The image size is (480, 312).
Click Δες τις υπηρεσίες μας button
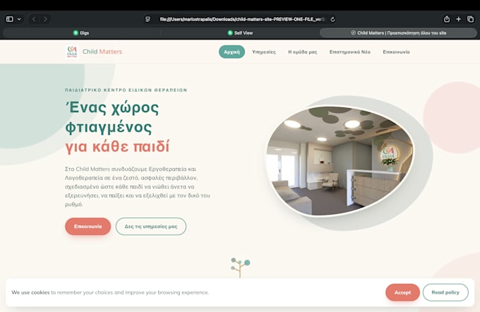pos(151,227)
